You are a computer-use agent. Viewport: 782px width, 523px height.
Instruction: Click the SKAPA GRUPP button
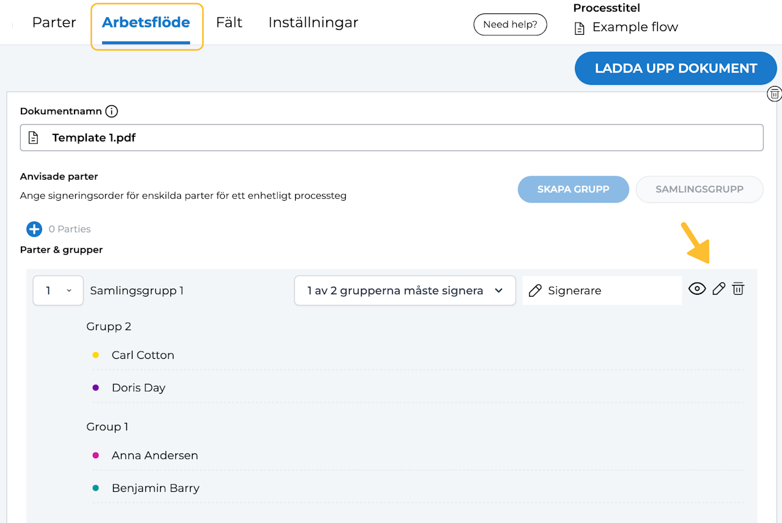coord(573,189)
